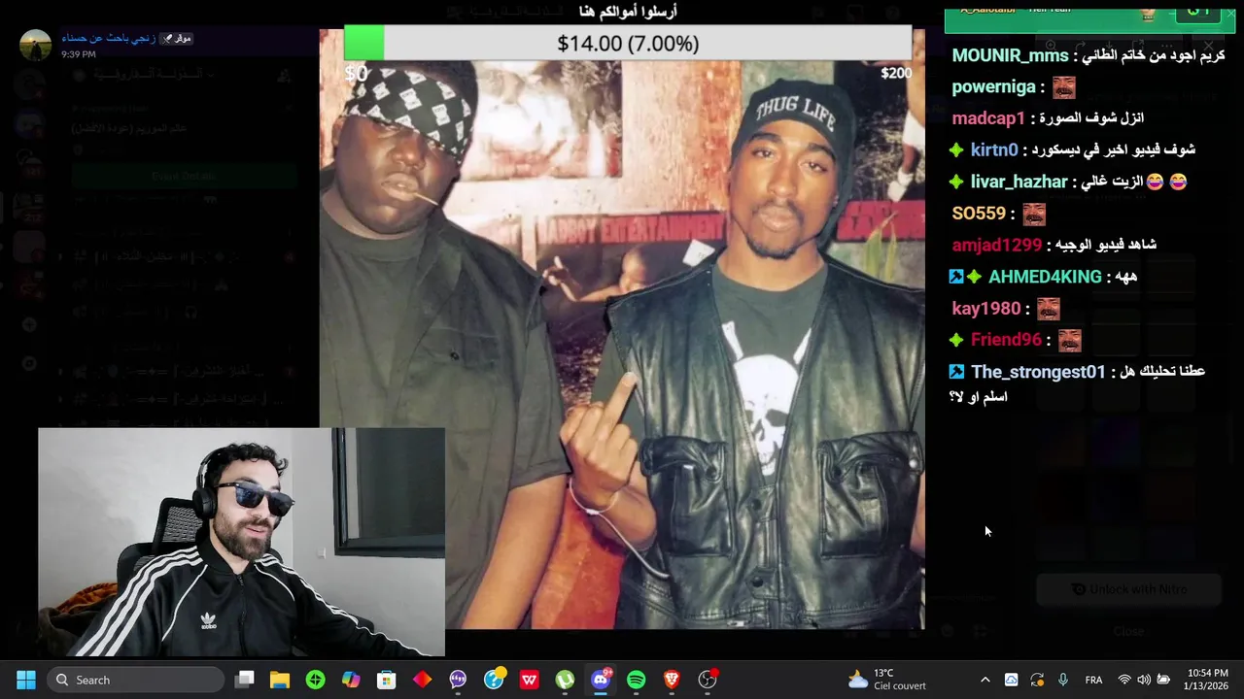
Task: Click the emote beside kay1980
Action: [1049, 309]
